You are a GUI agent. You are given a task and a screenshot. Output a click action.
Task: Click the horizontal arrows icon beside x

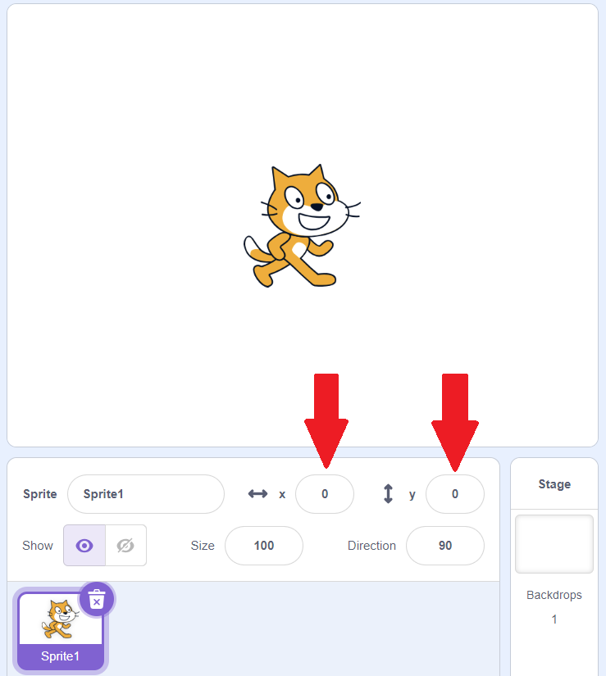(x=257, y=493)
